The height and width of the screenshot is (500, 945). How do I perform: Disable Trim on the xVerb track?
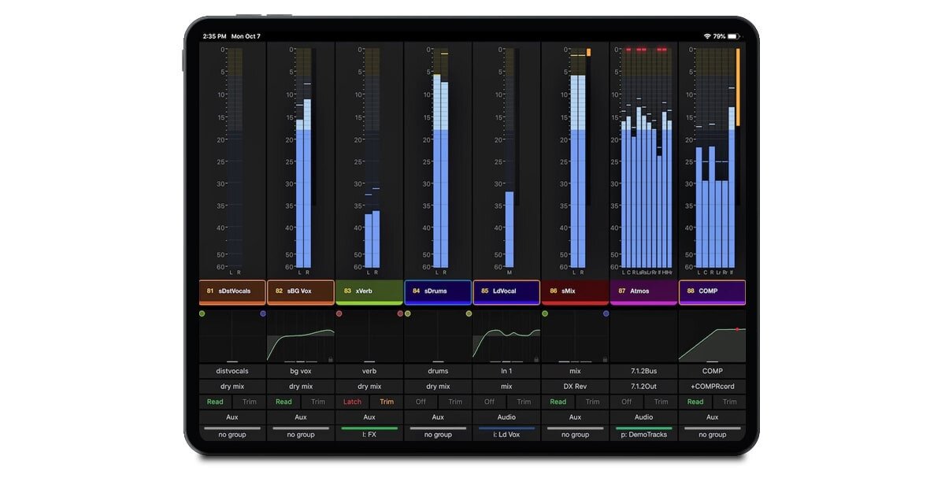(387, 402)
